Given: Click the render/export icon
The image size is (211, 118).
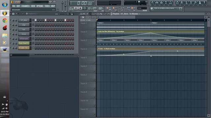Looking at the screenshot, I should (186, 3).
